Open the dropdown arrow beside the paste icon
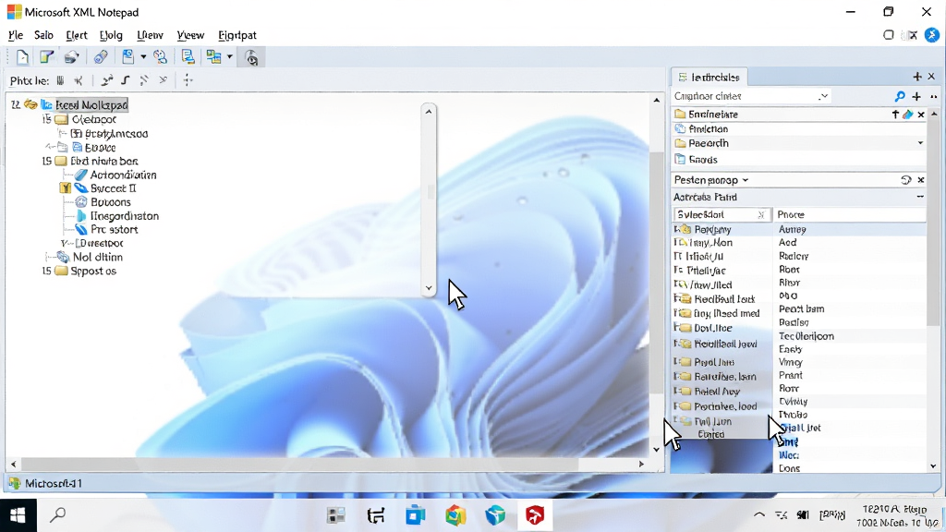The width and height of the screenshot is (946, 532). pos(143,57)
